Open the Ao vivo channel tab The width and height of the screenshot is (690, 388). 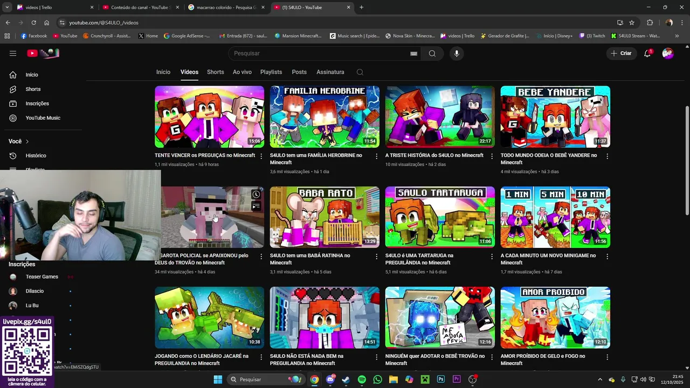[242, 72]
